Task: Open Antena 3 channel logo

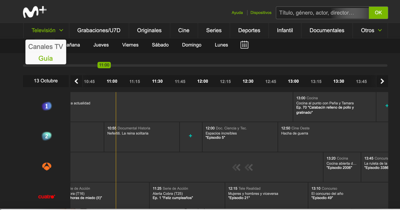Action: (x=47, y=166)
